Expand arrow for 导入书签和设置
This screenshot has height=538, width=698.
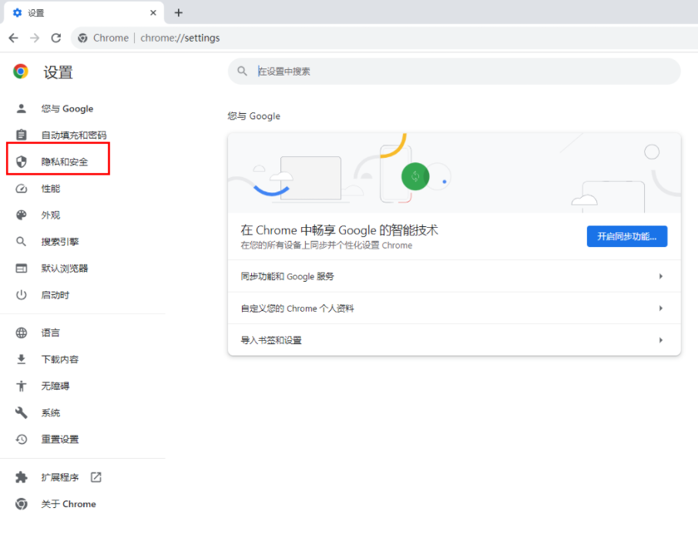[x=661, y=340]
